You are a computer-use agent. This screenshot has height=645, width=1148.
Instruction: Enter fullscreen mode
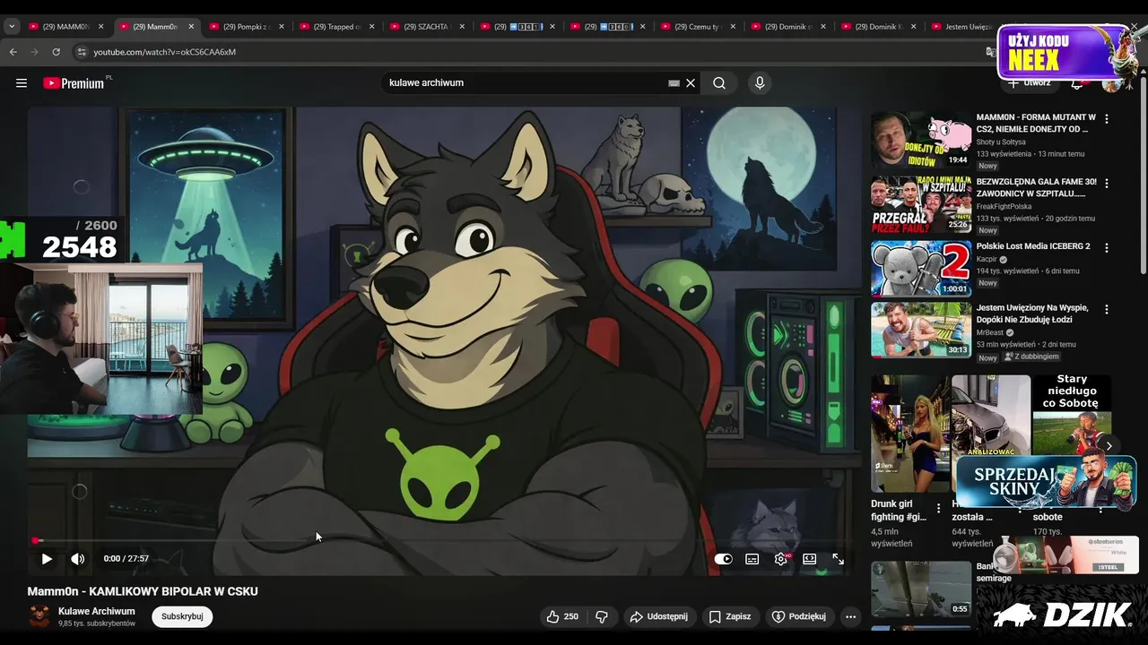pyautogui.click(x=838, y=559)
